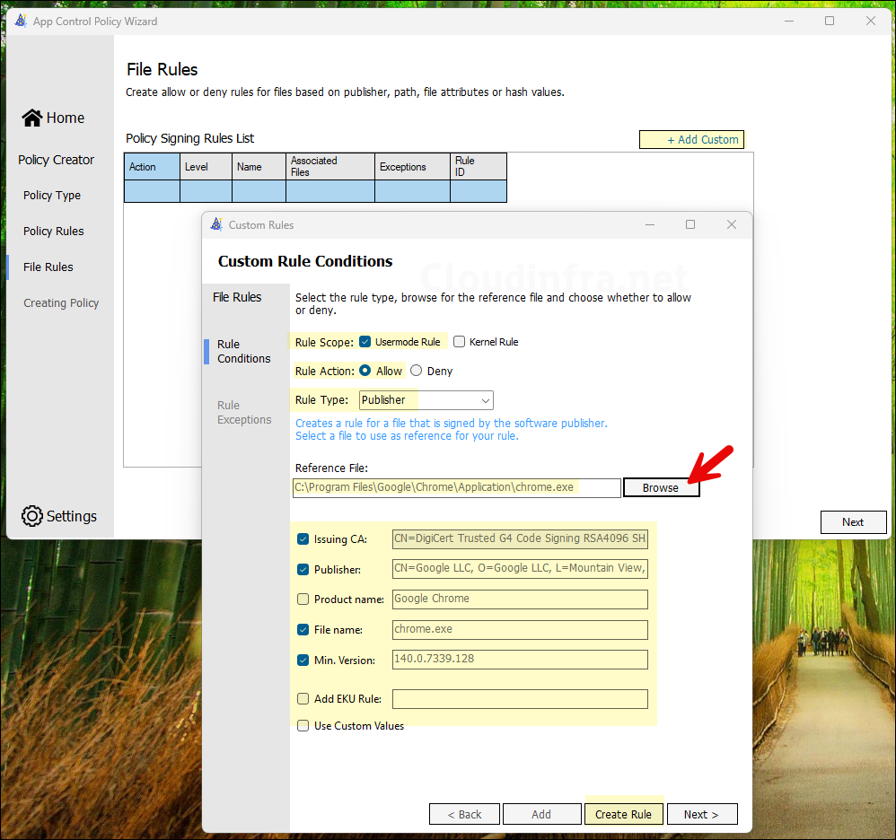Maximize the Custom Rules dialog
Image resolution: width=896 pixels, height=840 pixels.
690,224
